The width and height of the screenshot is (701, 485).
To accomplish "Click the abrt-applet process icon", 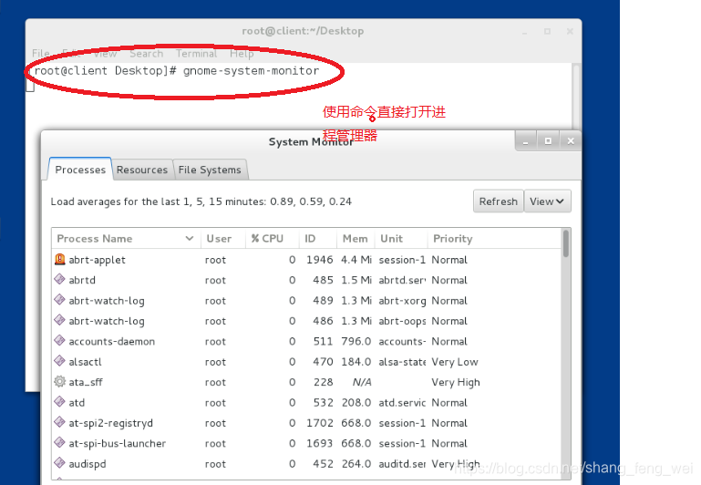I will (x=59, y=259).
